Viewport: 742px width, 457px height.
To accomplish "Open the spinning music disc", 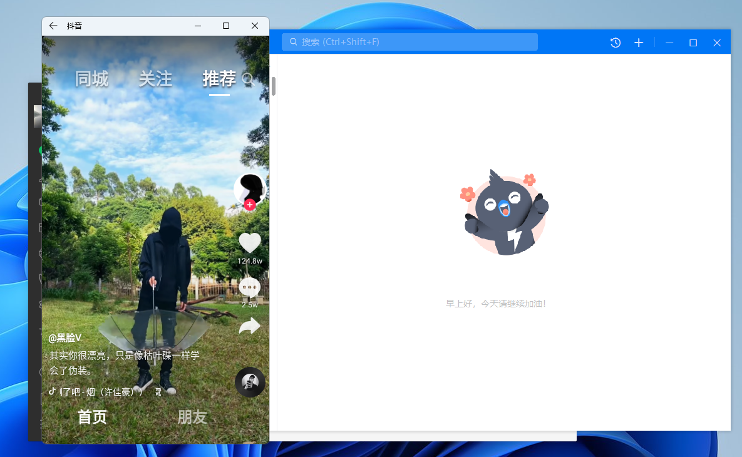I will (x=250, y=382).
